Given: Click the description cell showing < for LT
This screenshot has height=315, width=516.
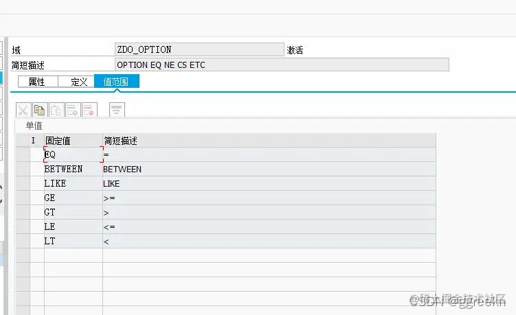Looking at the screenshot, I should click(269, 242).
